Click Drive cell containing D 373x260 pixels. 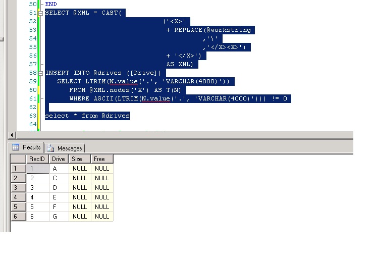(59, 188)
